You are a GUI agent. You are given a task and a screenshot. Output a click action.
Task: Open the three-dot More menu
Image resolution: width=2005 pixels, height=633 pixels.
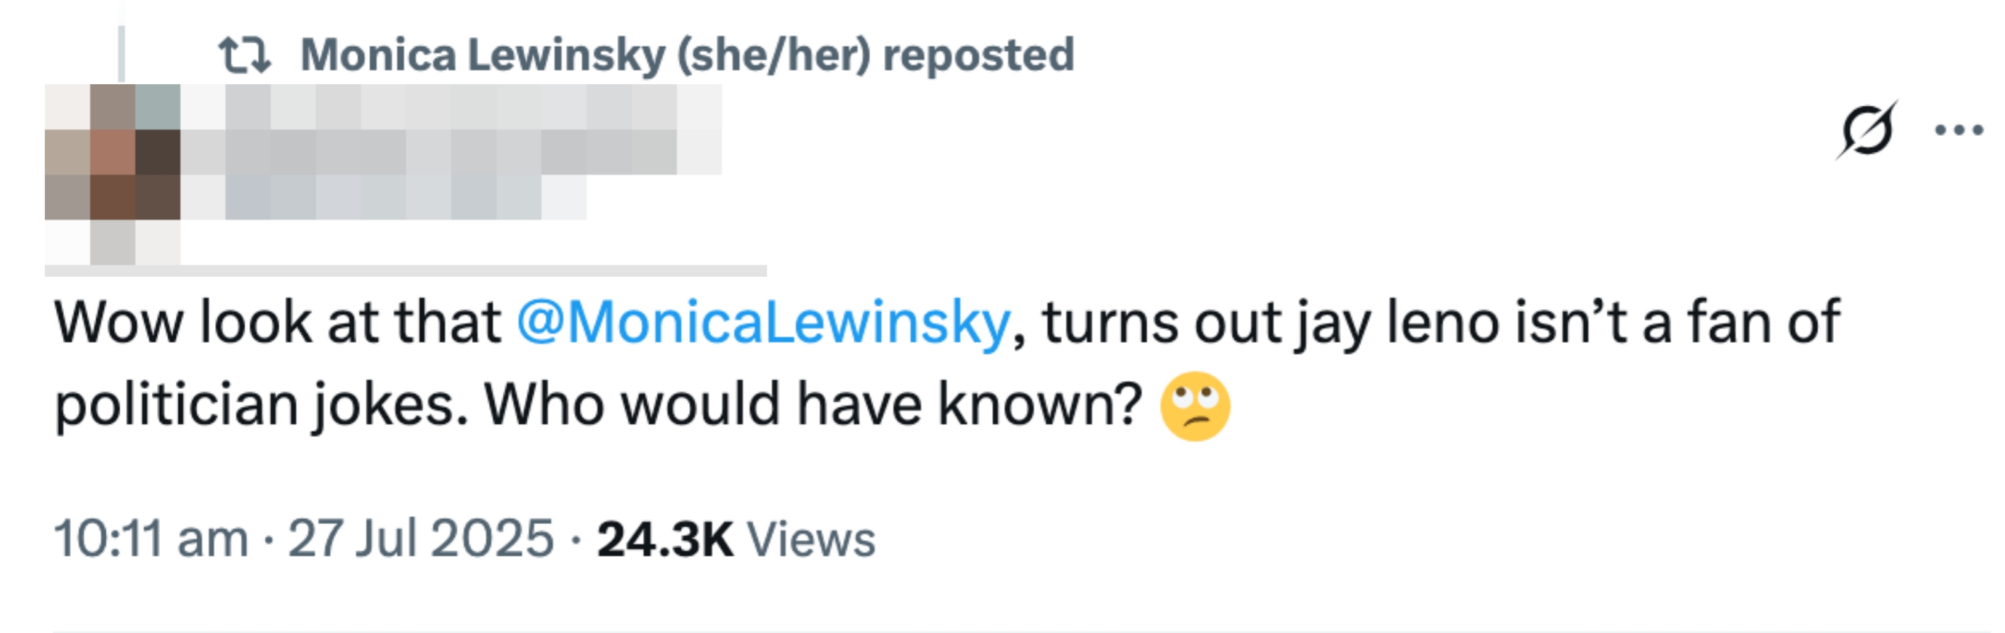click(1959, 130)
